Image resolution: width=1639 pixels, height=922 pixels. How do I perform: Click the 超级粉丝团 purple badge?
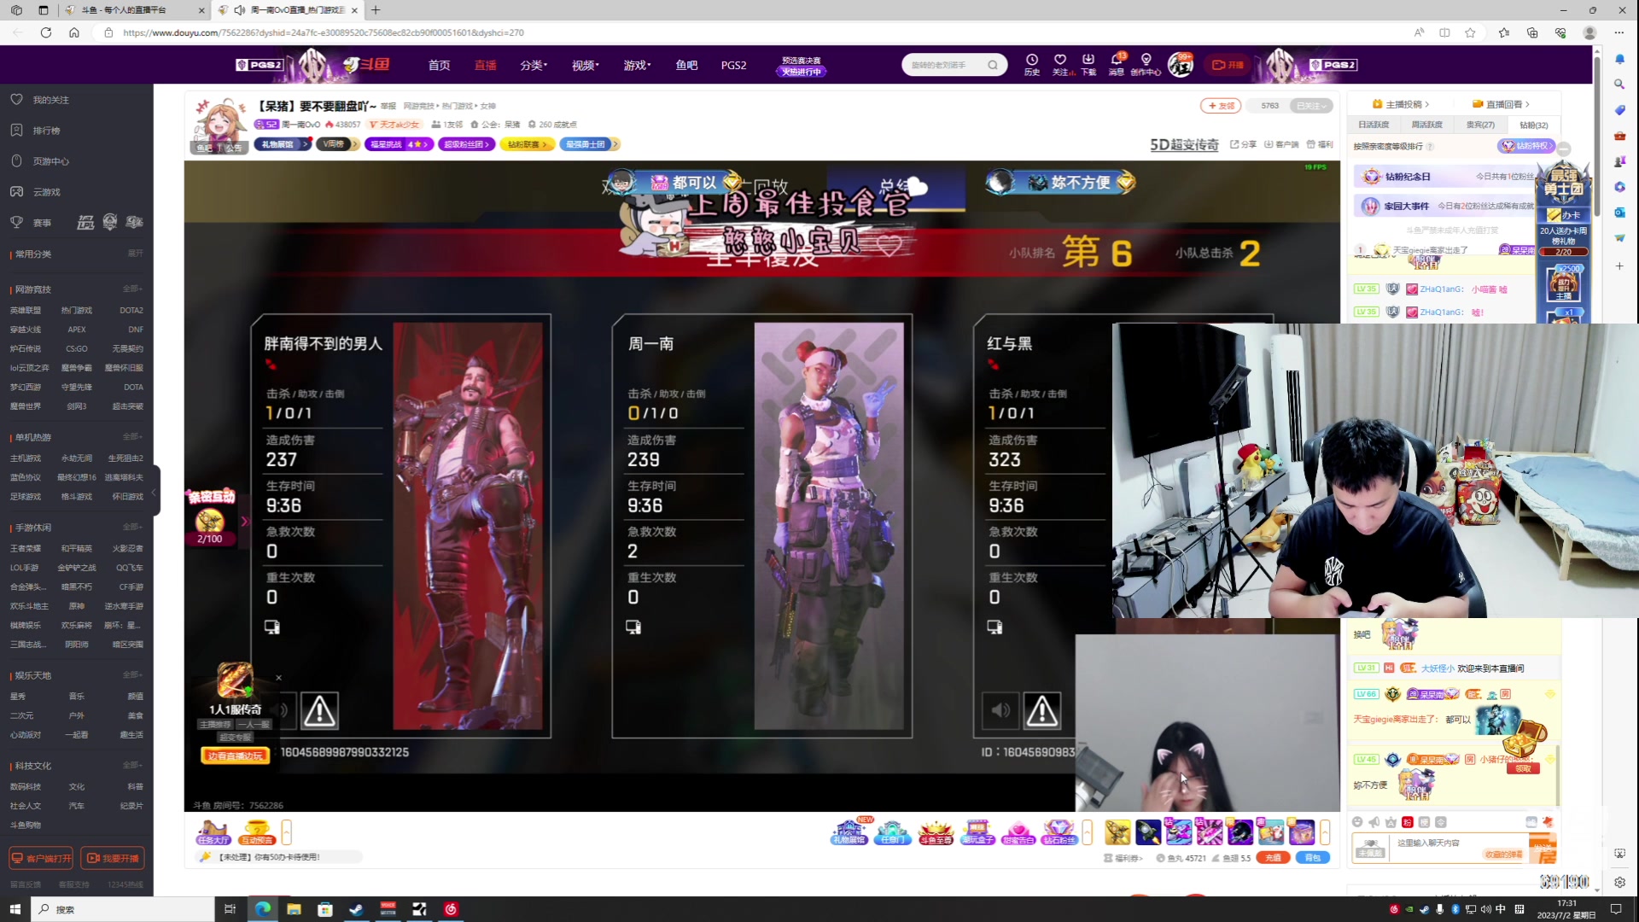point(466,144)
